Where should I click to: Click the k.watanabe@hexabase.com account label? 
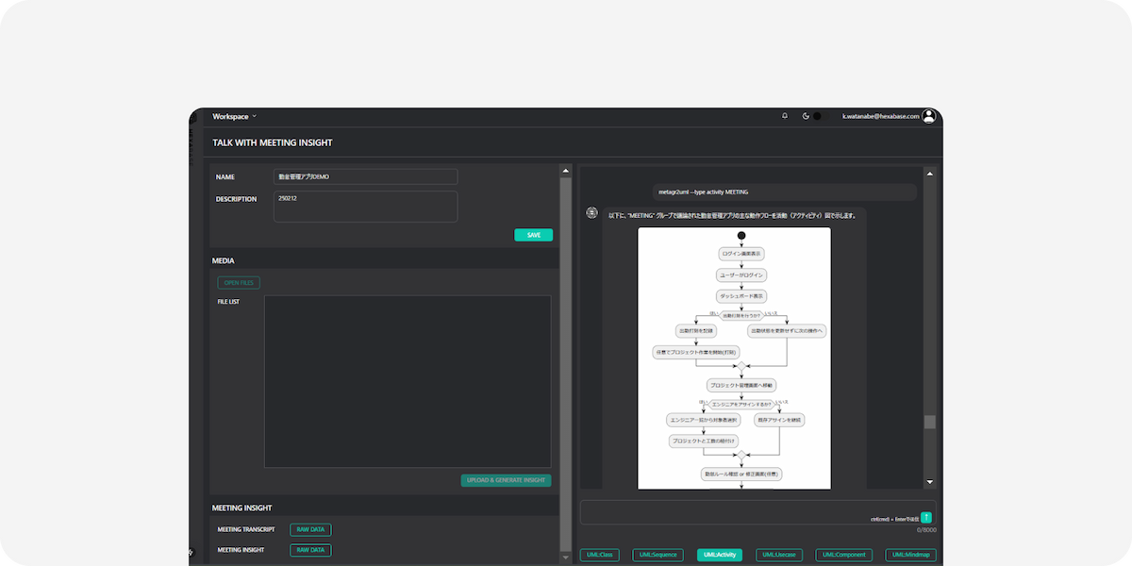pyautogui.click(x=880, y=116)
